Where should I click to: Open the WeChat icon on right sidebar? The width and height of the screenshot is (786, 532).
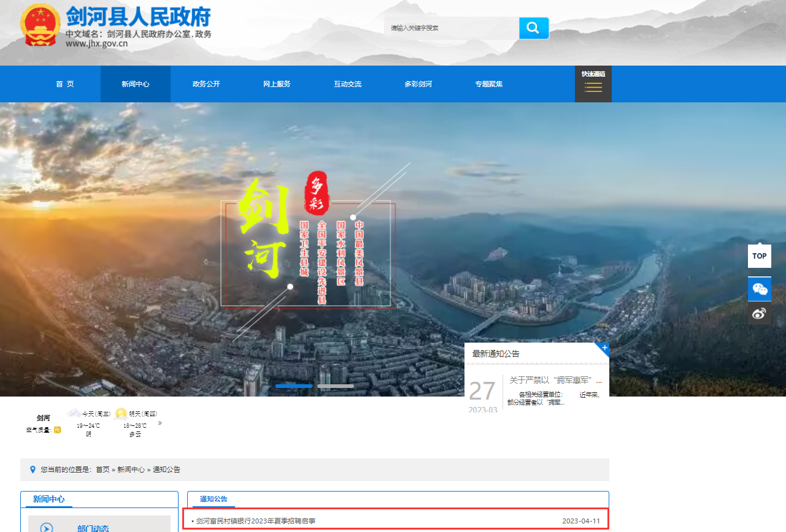pos(760,289)
